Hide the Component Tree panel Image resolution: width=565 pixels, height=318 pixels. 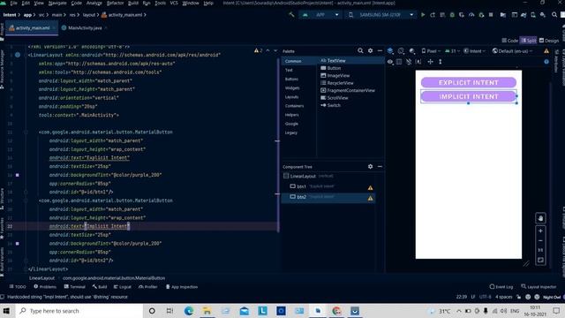[380, 167]
